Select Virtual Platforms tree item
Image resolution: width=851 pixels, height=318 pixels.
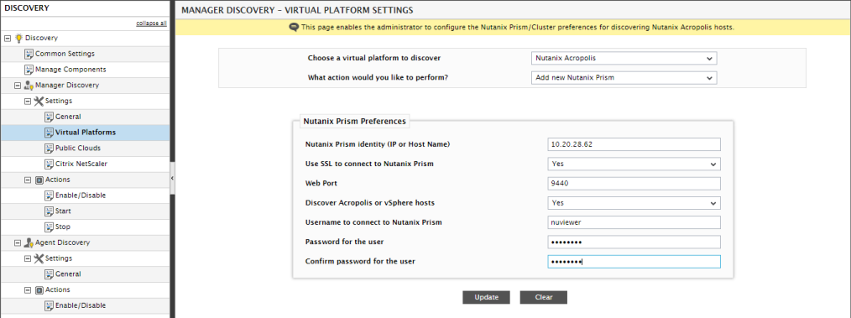pos(86,133)
